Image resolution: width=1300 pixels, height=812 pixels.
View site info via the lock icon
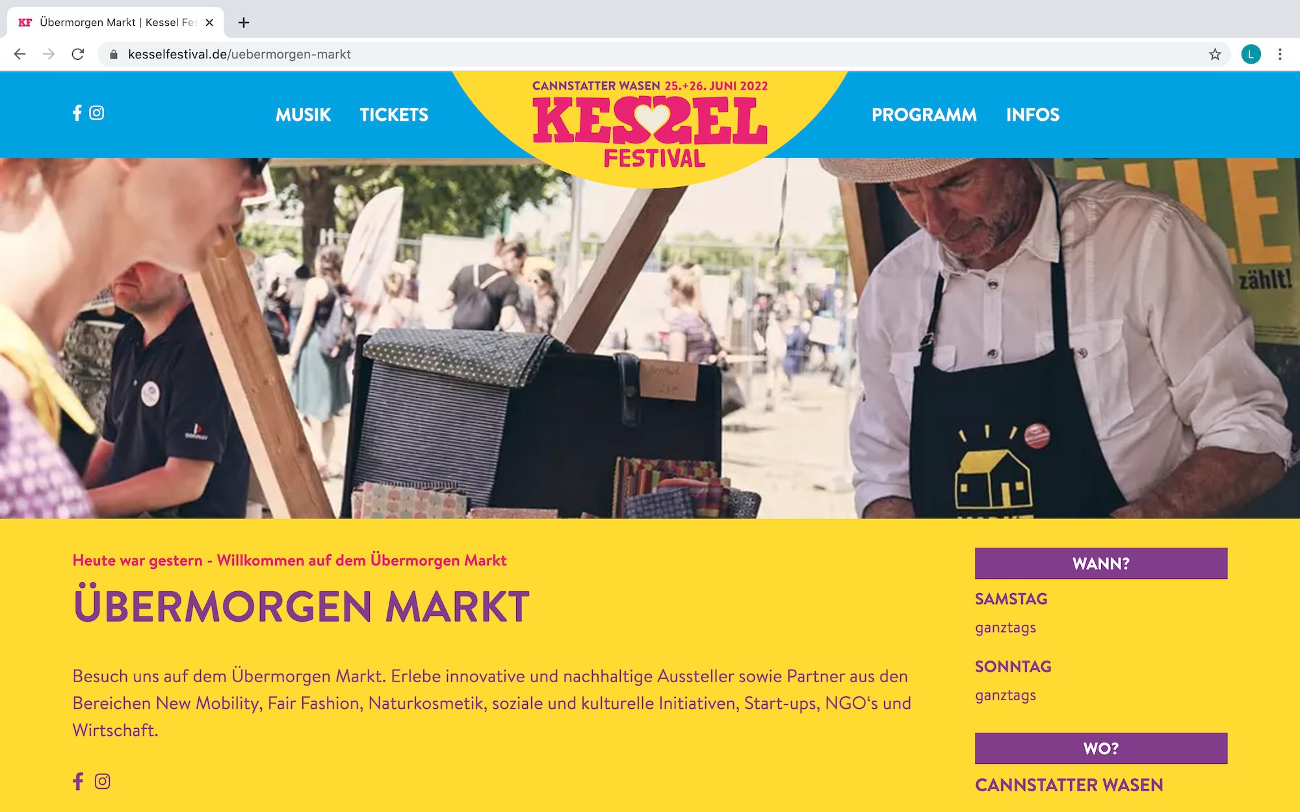[114, 55]
